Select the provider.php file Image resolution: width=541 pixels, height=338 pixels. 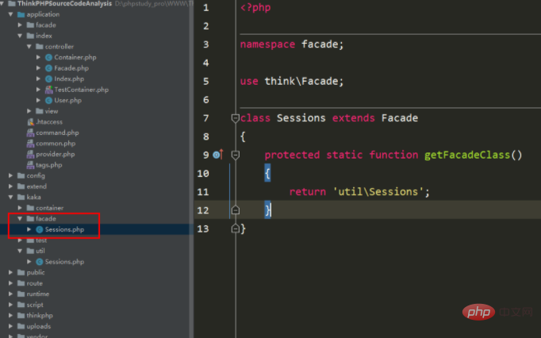[x=56, y=154]
